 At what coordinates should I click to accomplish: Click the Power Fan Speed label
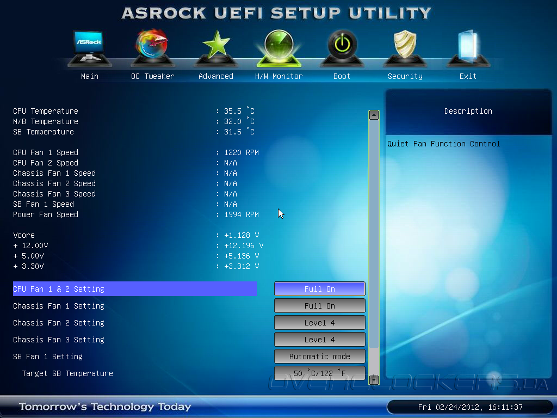(x=46, y=214)
